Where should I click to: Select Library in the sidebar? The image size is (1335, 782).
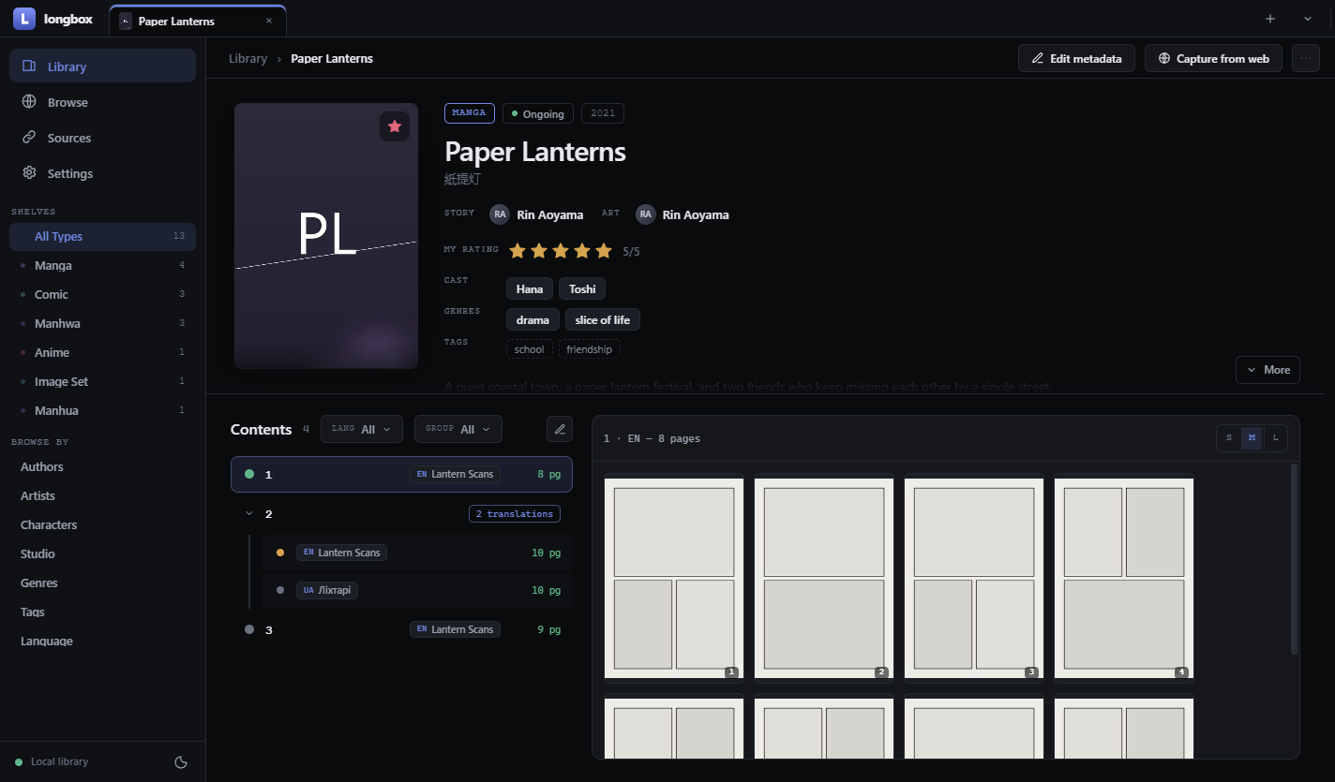(x=102, y=66)
